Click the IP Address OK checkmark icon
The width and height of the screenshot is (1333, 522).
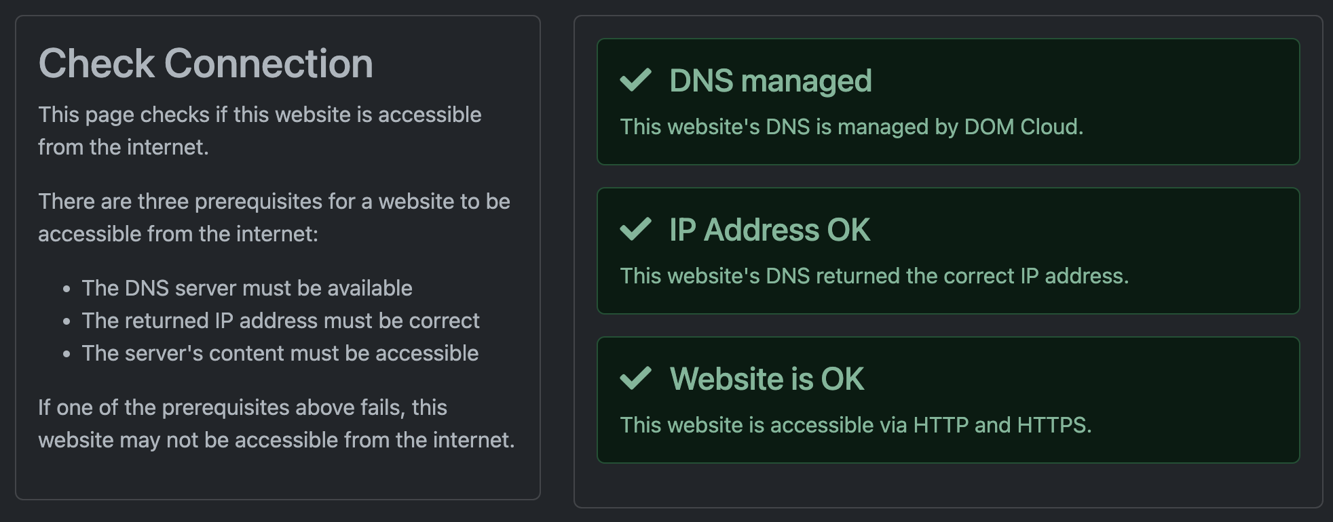tap(635, 229)
